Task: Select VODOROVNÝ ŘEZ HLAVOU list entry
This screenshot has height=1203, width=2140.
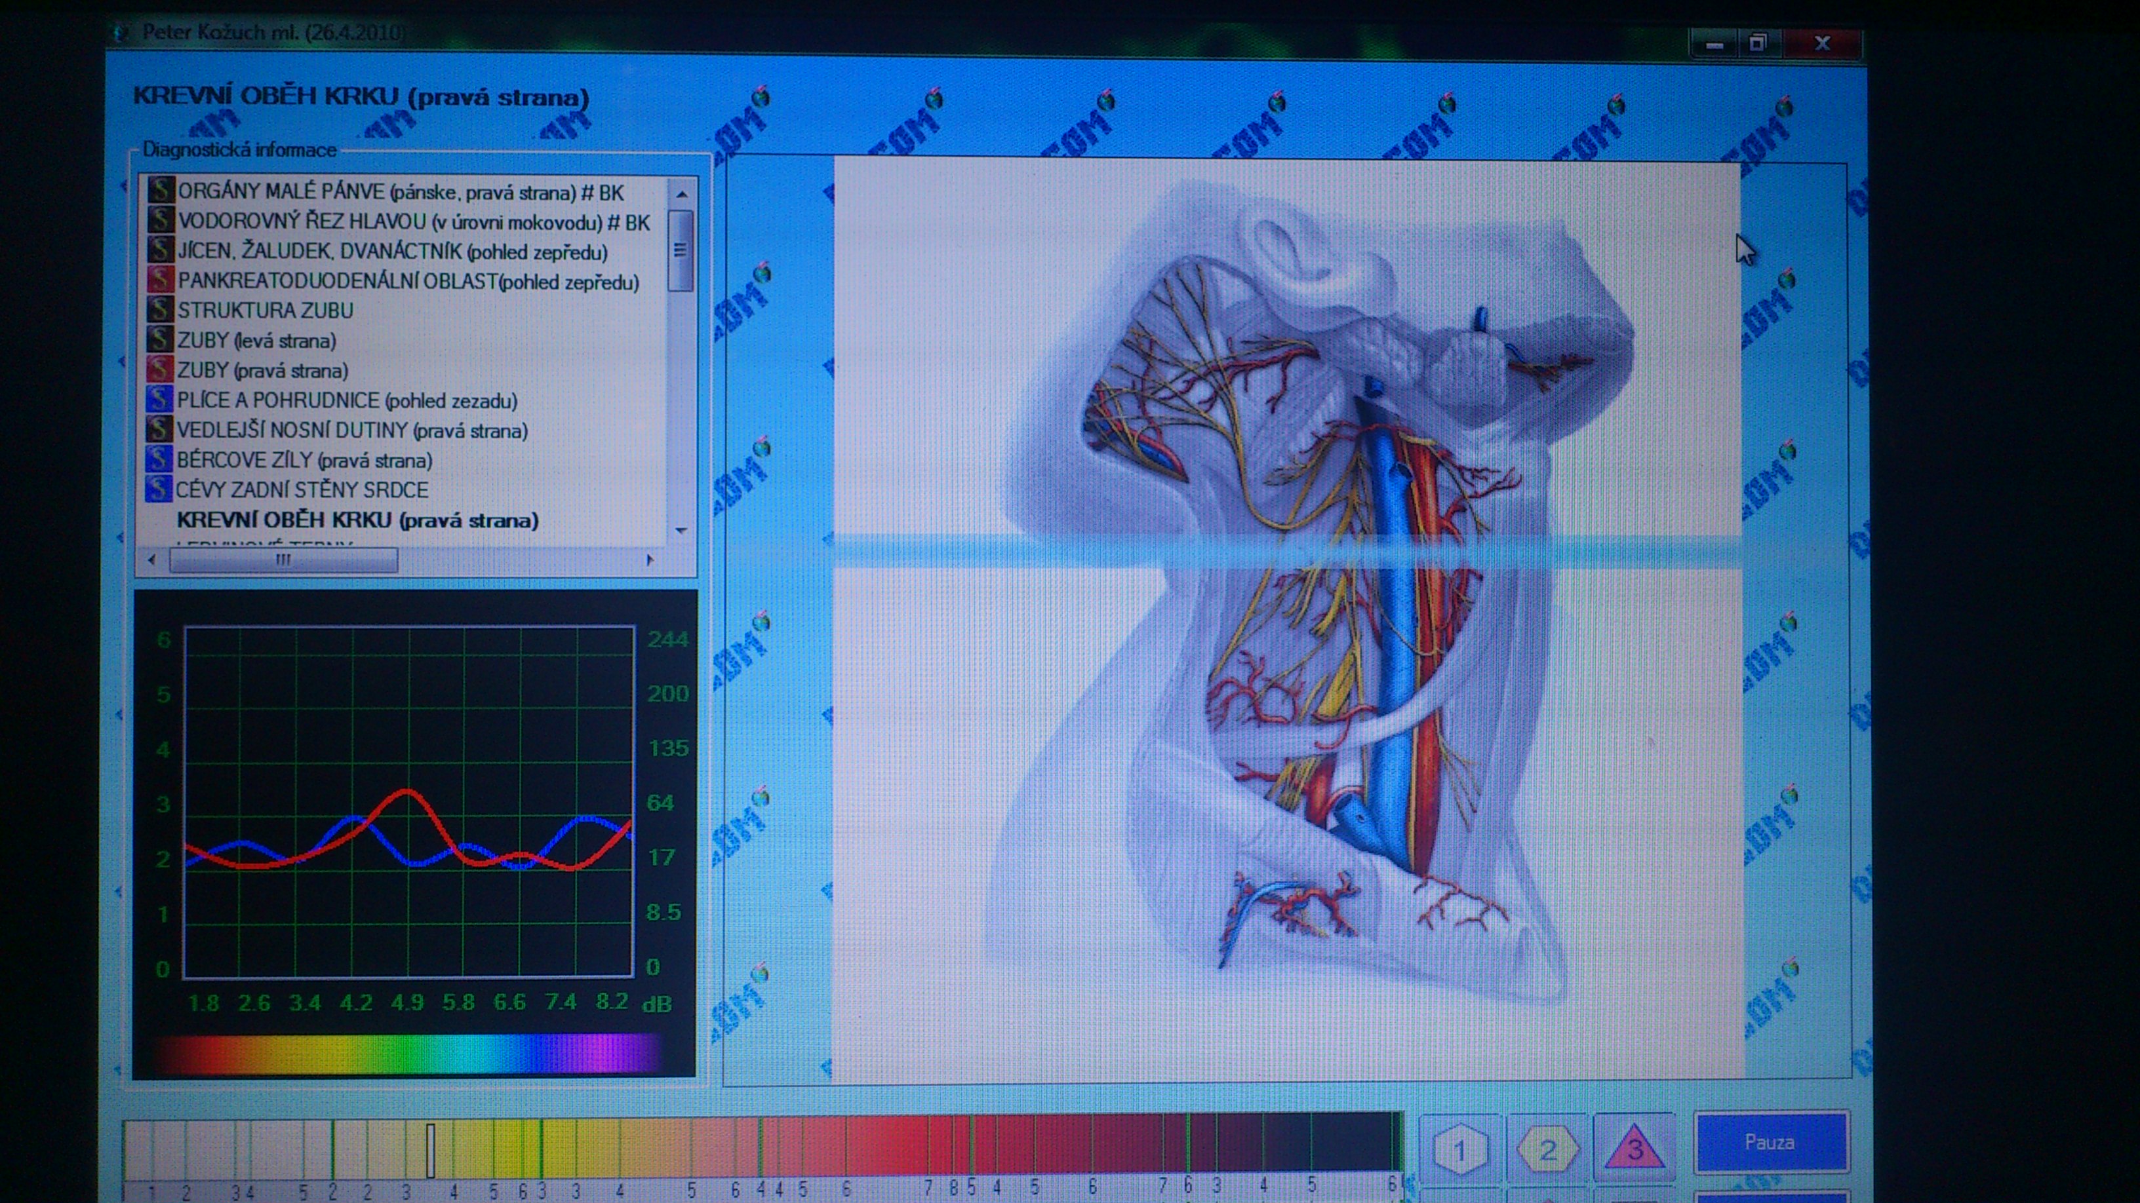Action: pos(414,223)
